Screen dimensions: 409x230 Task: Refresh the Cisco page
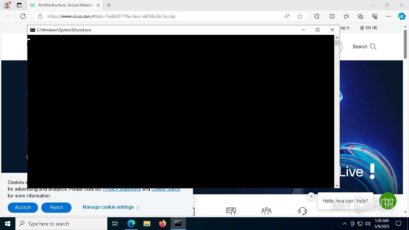pyautogui.click(x=23, y=16)
